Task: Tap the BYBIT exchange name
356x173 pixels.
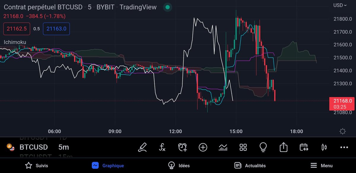Action: coord(105,7)
